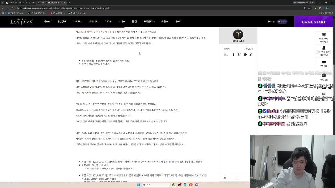
Task: Go to previous post with left arrow
Action: pos(224,178)
